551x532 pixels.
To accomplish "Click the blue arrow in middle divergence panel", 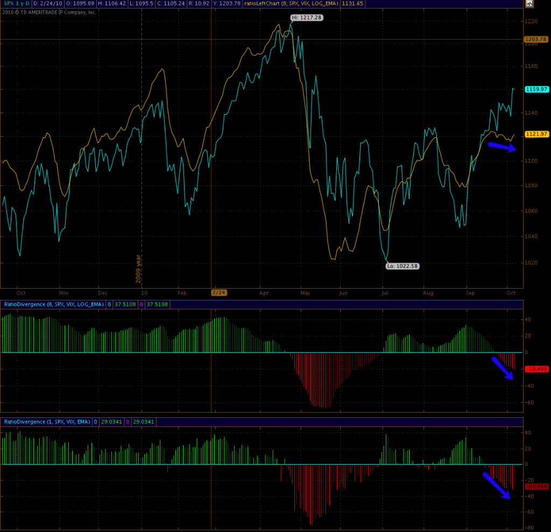I will tap(504, 369).
